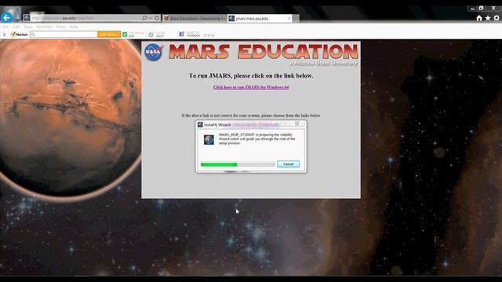The width and height of the screenshot is (502, 282).
Task: Select the jmars.mars.asu.edu tab
Action: 260,19
